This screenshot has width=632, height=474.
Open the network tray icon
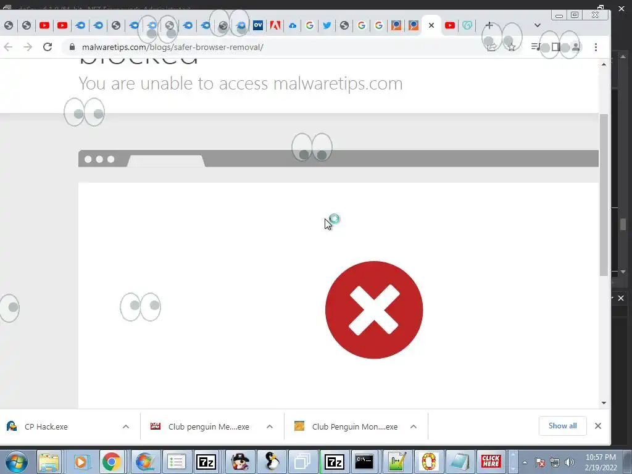click(555, 463)
